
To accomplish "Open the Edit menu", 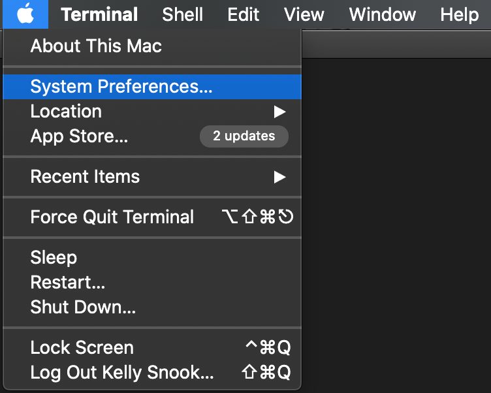I will tap(244, 14).
